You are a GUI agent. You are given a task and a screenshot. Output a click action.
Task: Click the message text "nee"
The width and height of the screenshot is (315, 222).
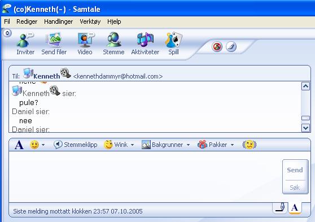point(25,121)
